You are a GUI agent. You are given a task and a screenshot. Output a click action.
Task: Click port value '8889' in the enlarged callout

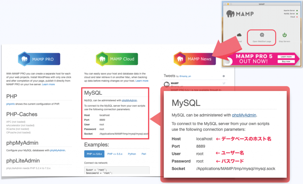point(201,146)
